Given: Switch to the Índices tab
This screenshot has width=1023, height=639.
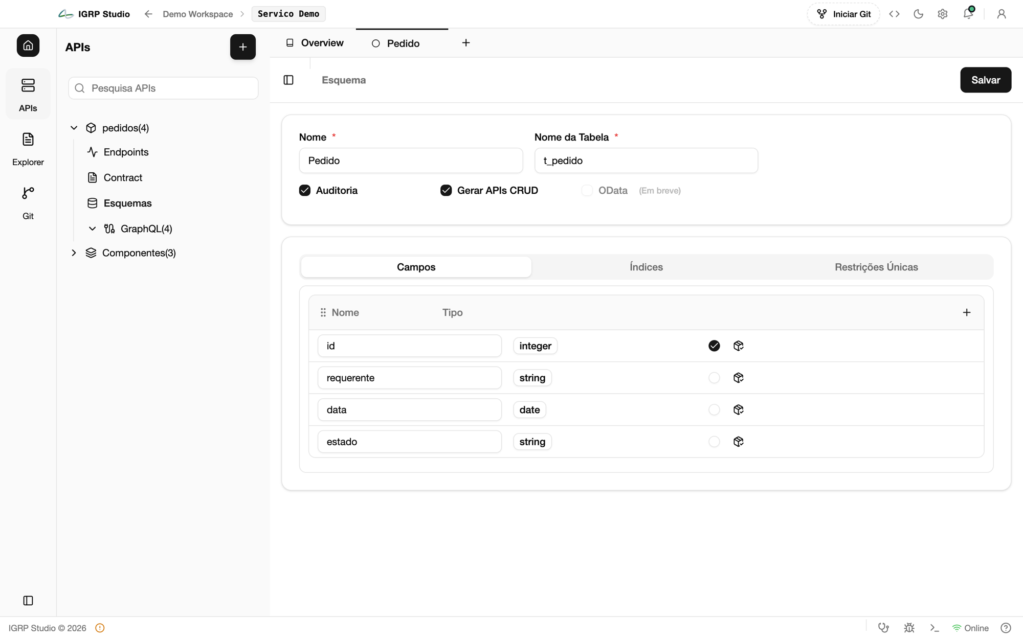Looking at the screenshot, I should (x=646, y=267).
